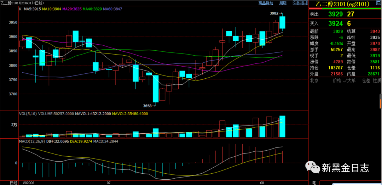Click the MA60:3847 indicator label
Screen dimensions: 382x185
(x=112, y=9)
